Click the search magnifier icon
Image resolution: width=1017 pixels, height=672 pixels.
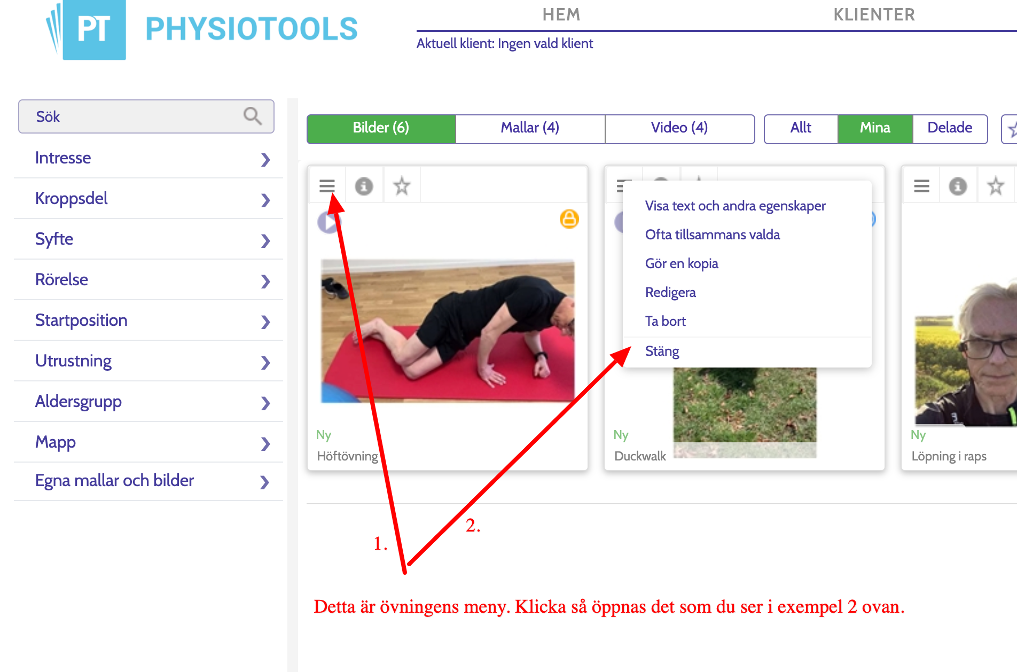click(252, 116)
